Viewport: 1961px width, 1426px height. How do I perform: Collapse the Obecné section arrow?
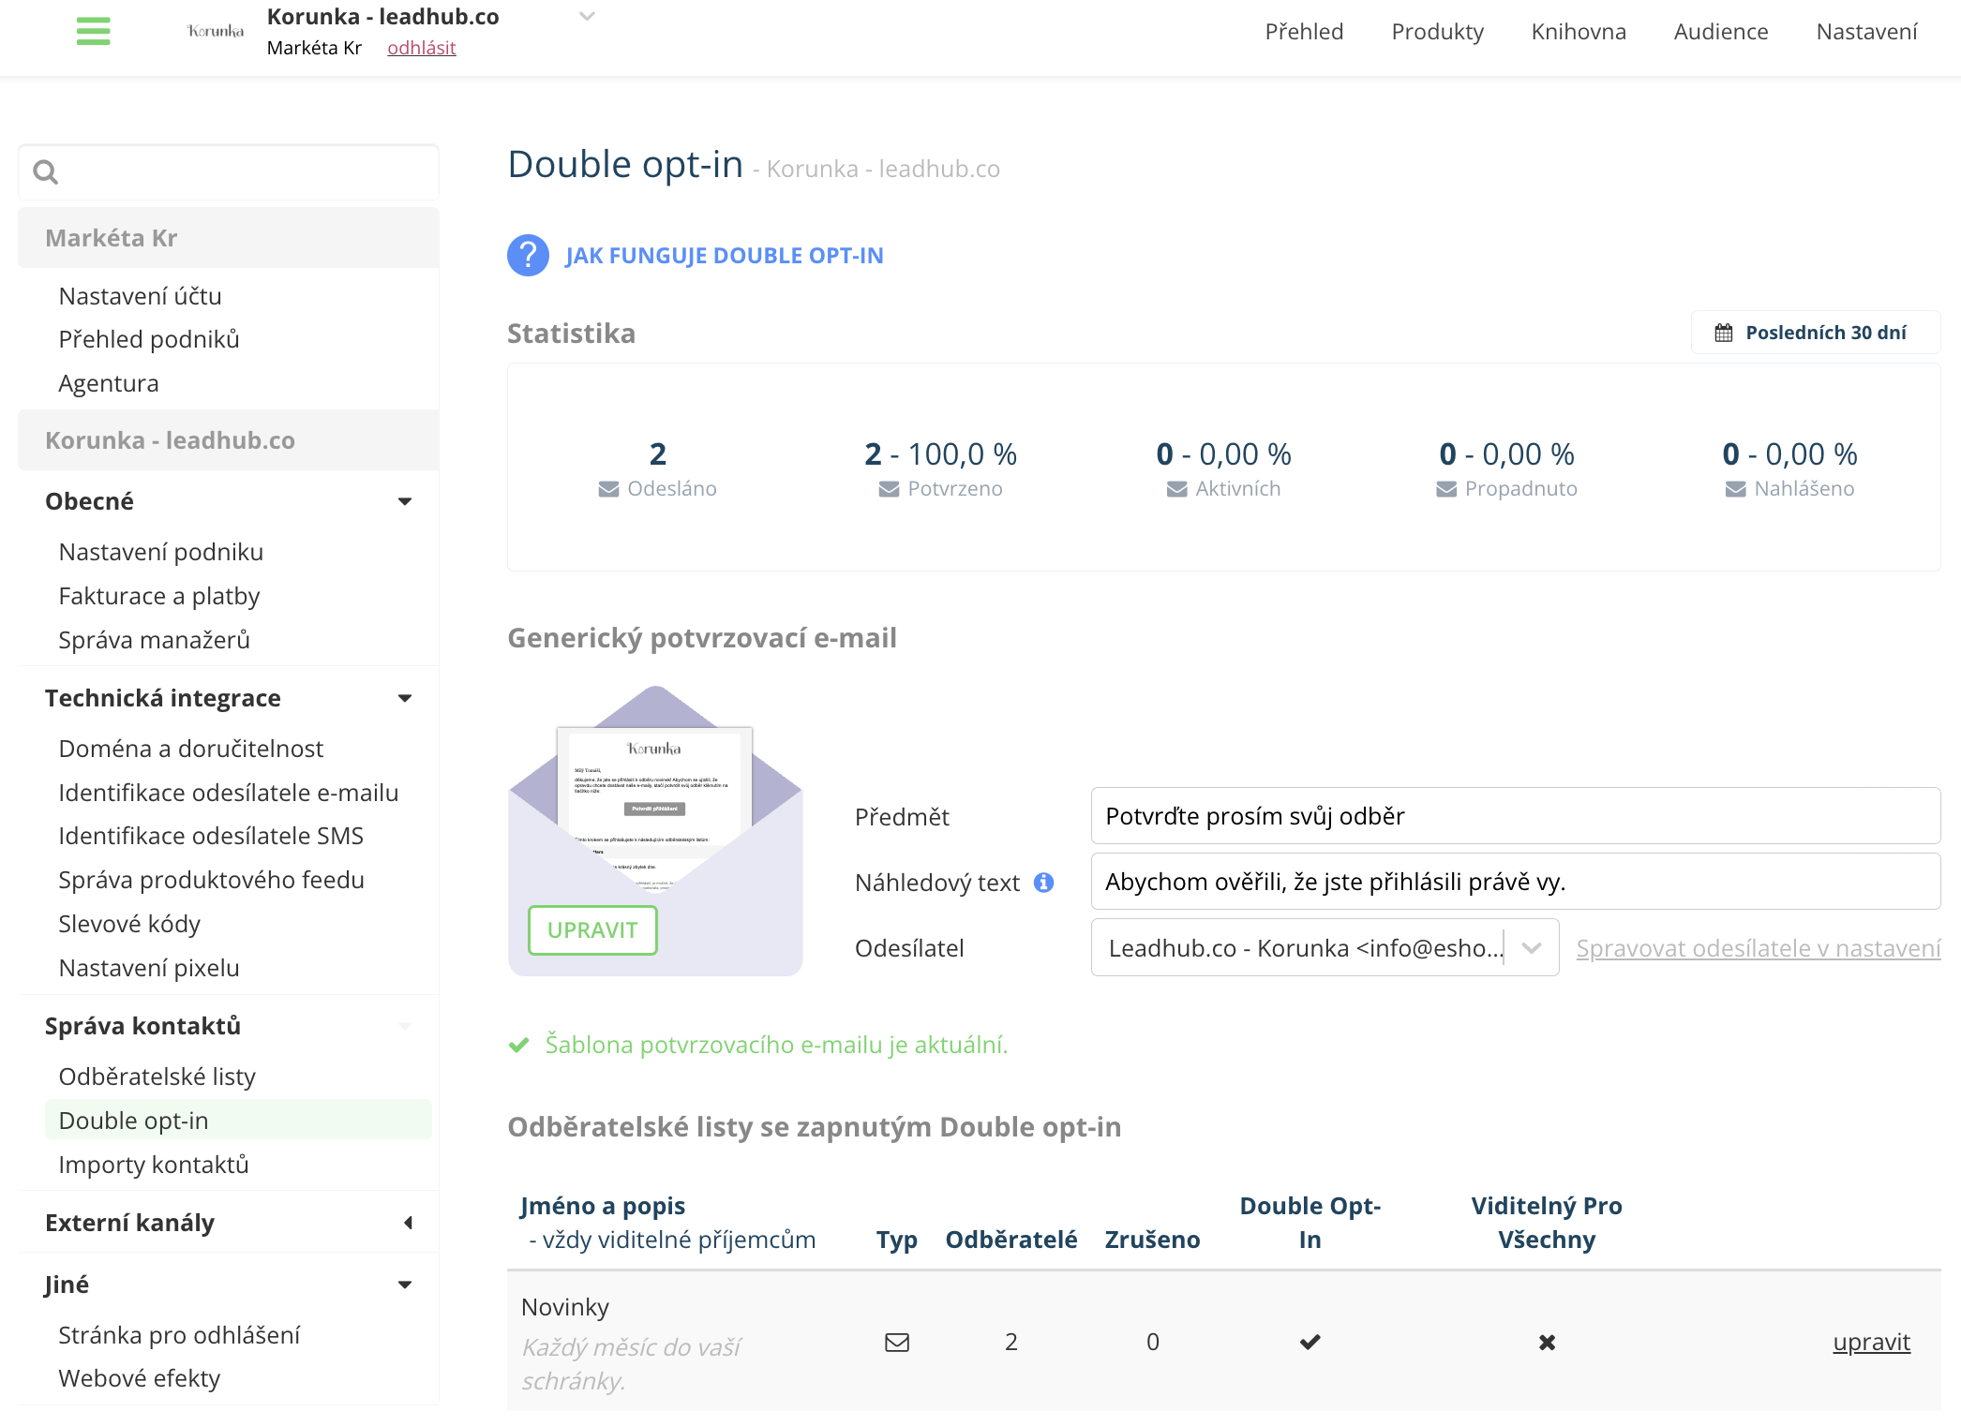[405, 501]
